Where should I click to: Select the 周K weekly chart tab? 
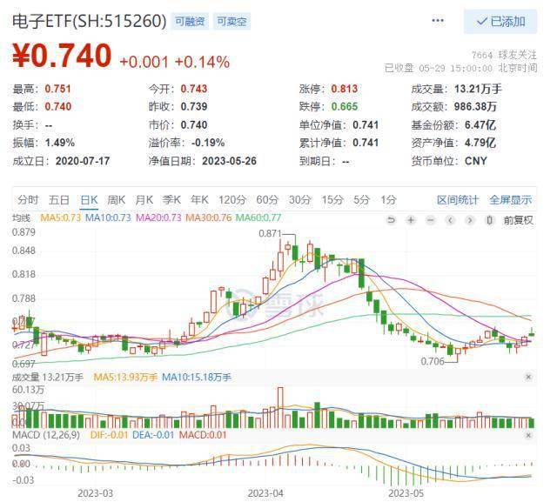(x=116, y=199)
